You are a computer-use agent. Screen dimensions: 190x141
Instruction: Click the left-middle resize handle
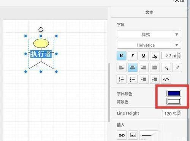click(x=25, y=54)
